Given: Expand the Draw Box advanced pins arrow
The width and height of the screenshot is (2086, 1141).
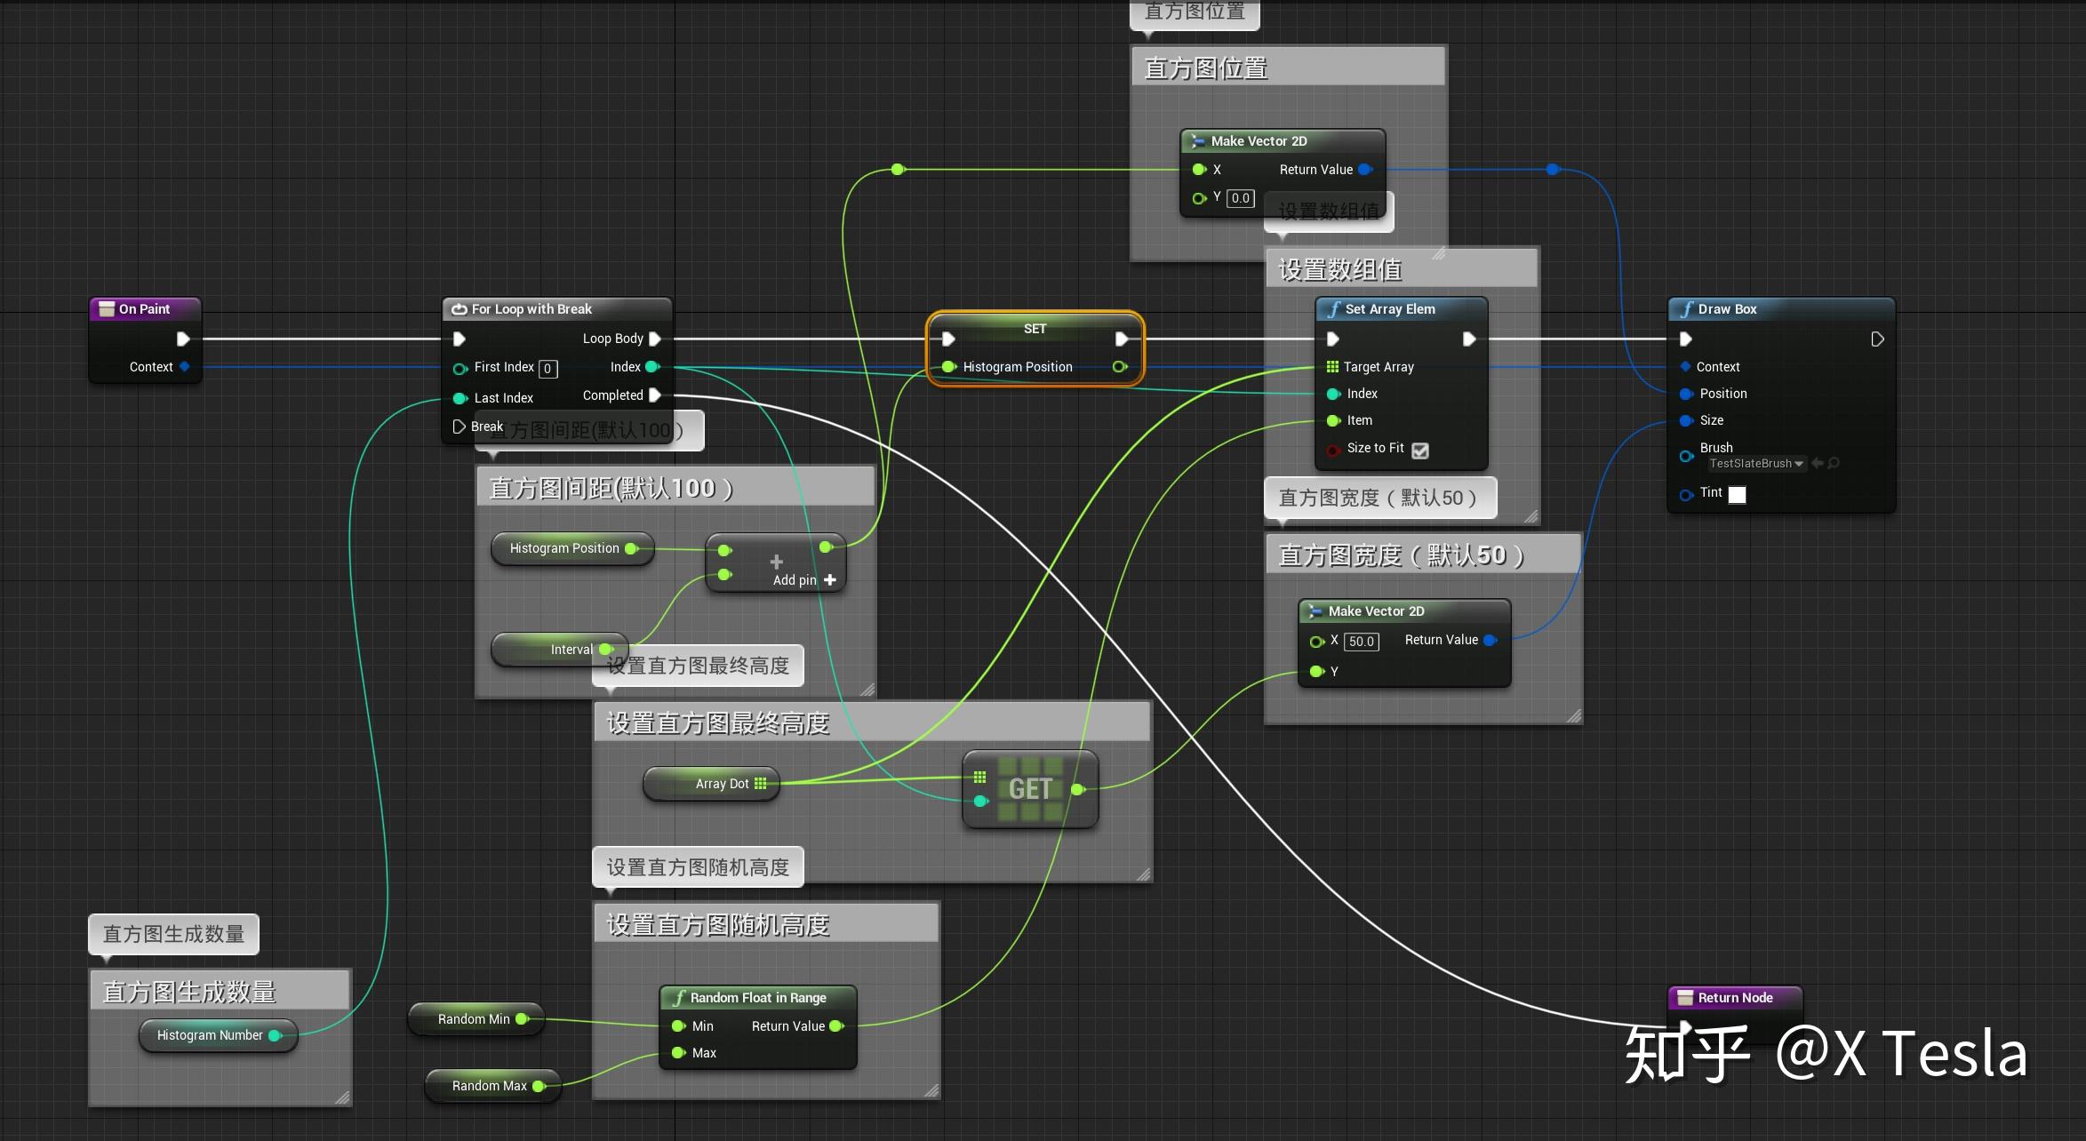Looking at the screenshot, I should (x=1877, y=339).
